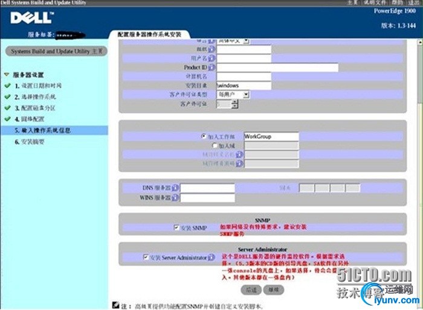Click the note pencil icon beside 注
423x310 pixels.
116,305
